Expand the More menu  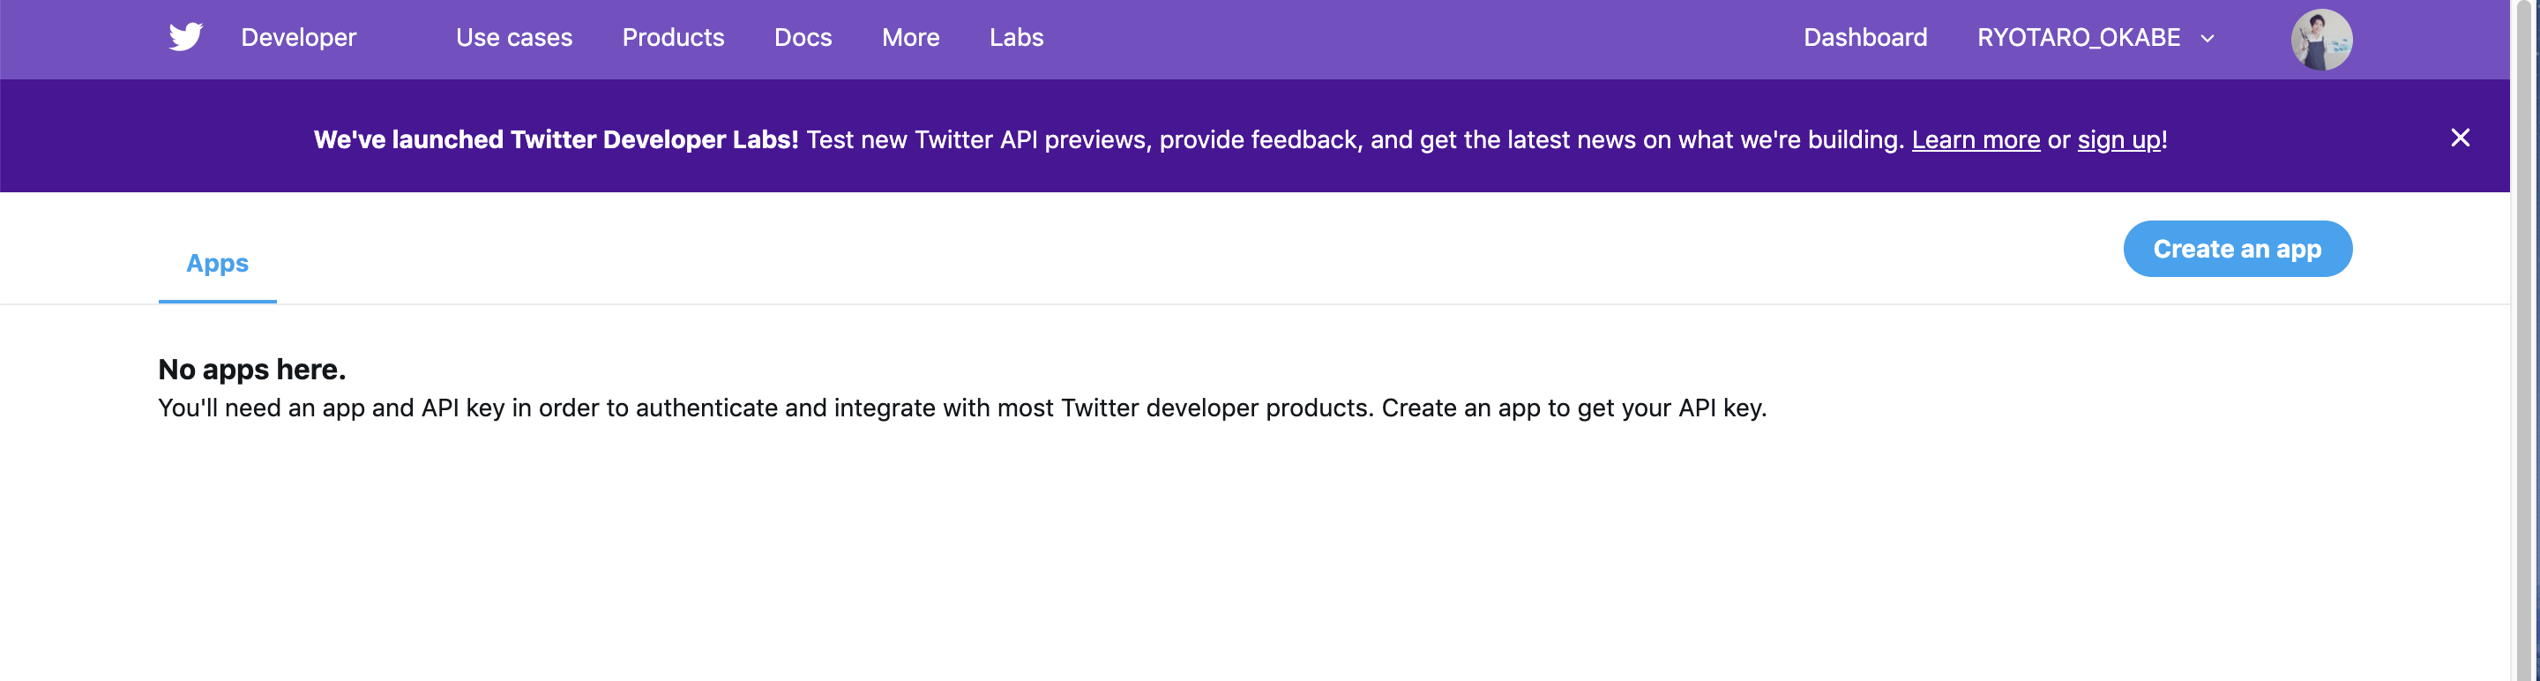(910, 37)
